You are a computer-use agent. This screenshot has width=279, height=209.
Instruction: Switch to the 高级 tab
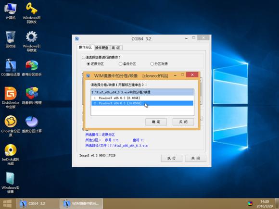[x=116, y=48]
